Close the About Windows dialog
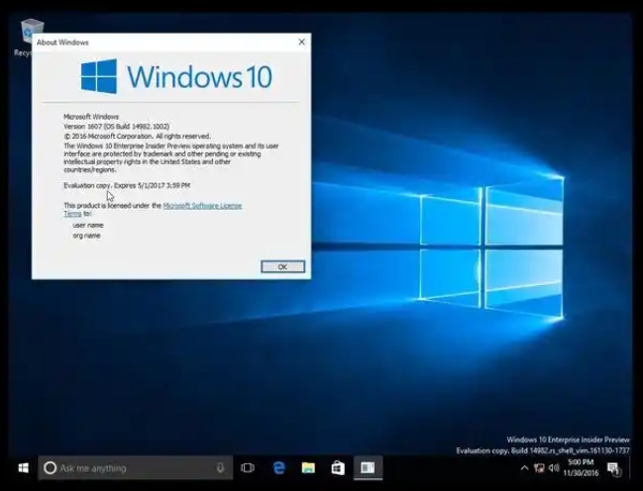 tap(301, 43)
